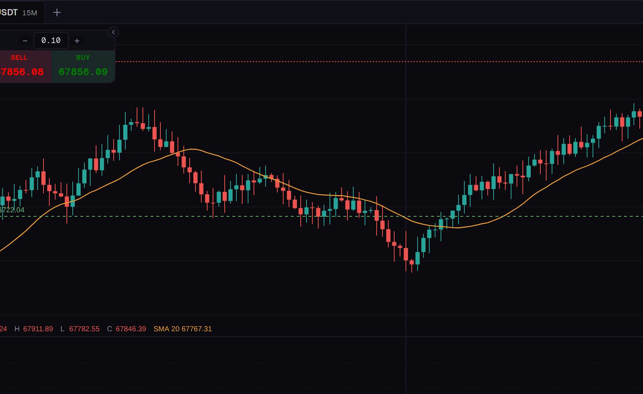The width and height of the screenshot is (643, 394).
Task: Click the close value 67846.39
Action: (x=131, y=329)
